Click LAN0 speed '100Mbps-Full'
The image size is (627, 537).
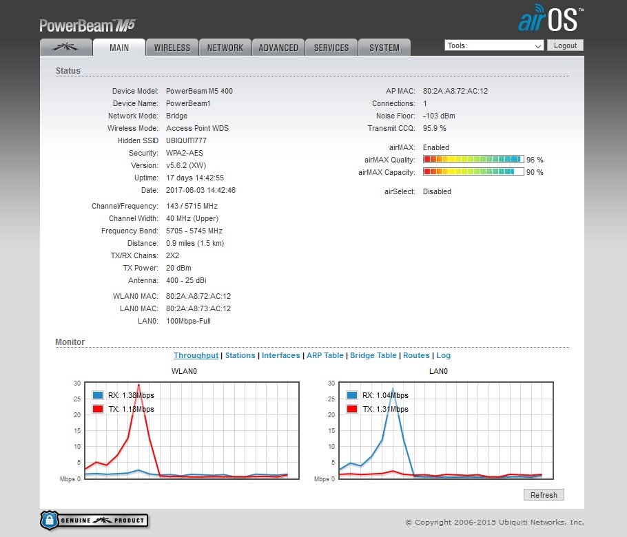coord(188,322)
